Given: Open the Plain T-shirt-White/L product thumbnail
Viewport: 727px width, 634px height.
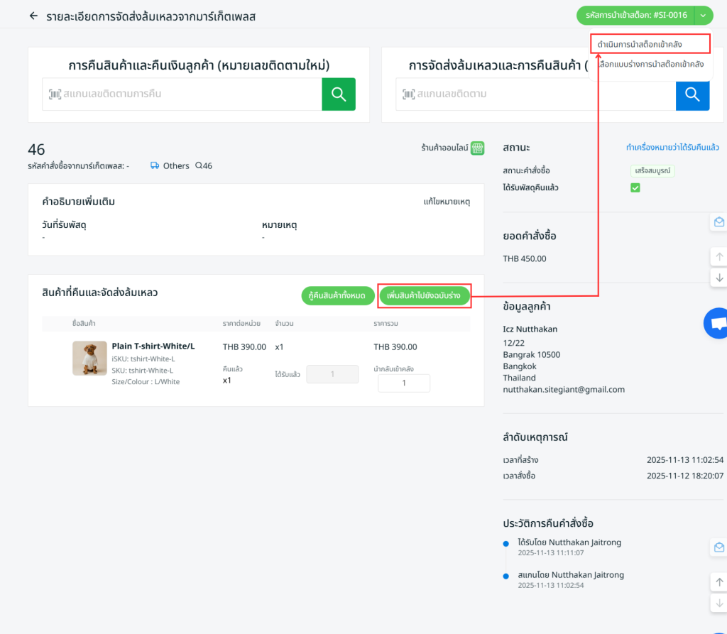Looking at the screenshot, I should [89, 359].
